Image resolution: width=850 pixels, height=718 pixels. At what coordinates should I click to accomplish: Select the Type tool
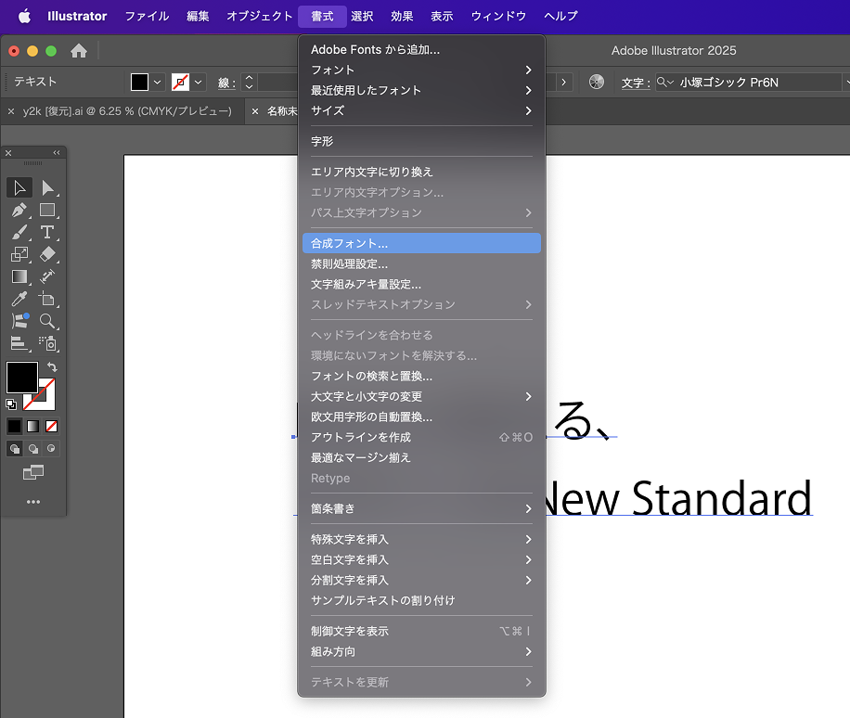[47, 233]
